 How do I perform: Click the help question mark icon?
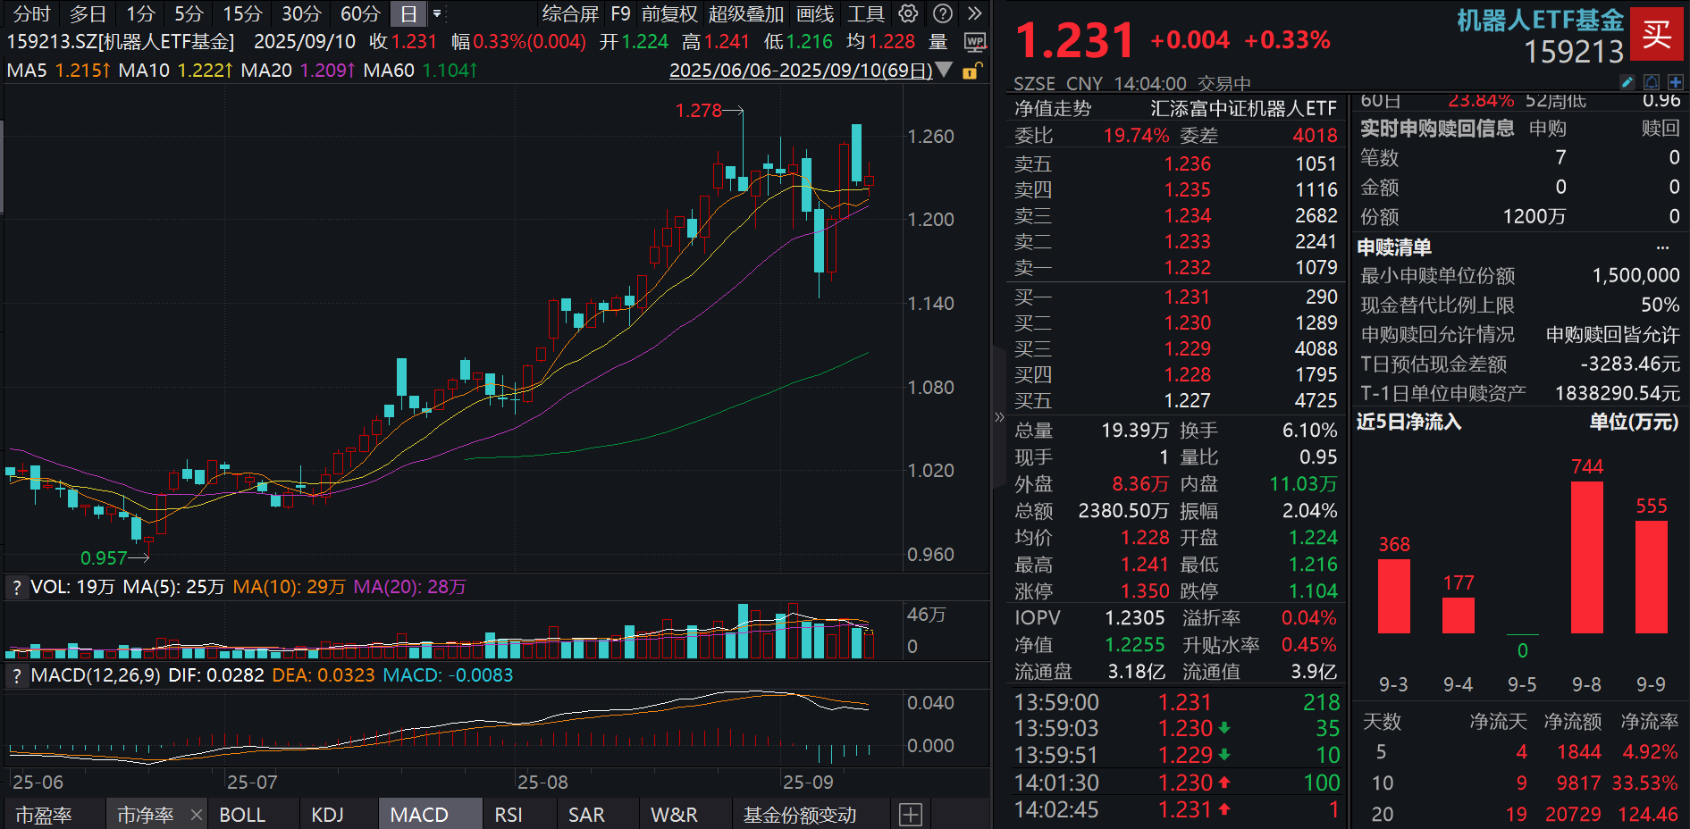(x=941, y=14)
